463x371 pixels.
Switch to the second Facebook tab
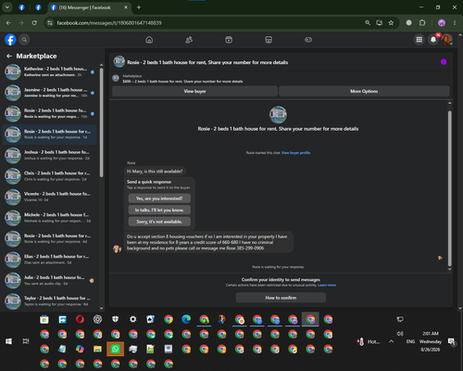pyautogui.click(x=38, y=7)
